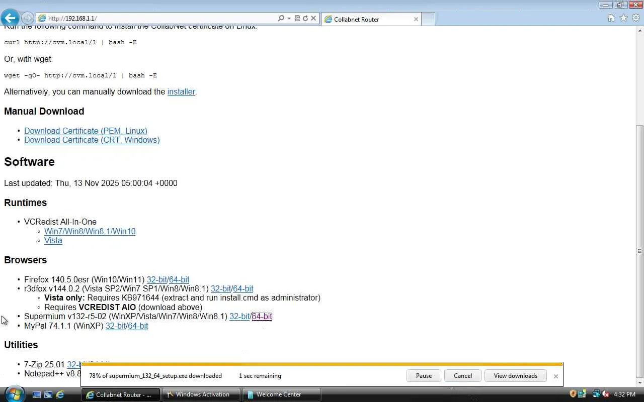Download r3dfox v144.0.2 64-bit
This screenshot has height=402, width=644.
243,288
